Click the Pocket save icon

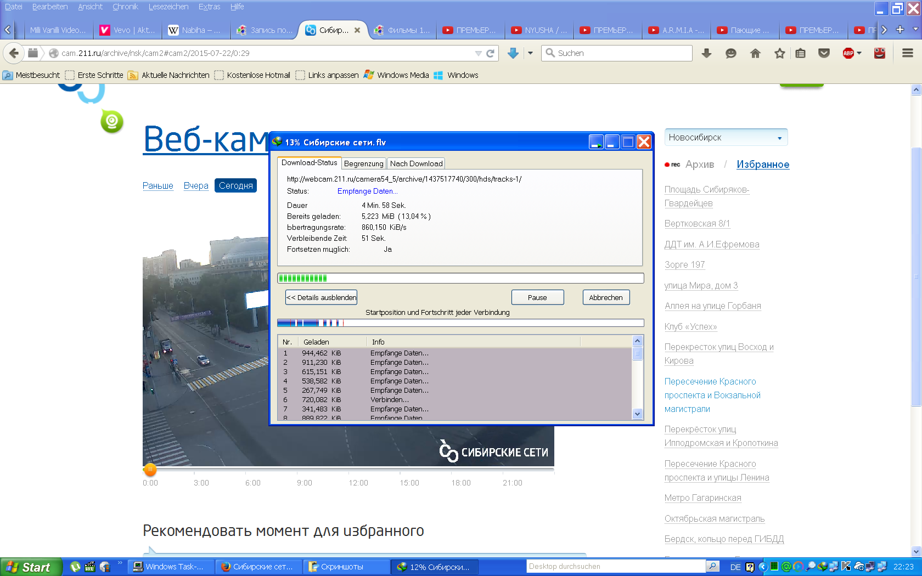[824, 53]
